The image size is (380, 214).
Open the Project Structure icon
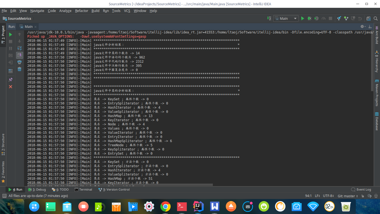(x=369, y=18)
